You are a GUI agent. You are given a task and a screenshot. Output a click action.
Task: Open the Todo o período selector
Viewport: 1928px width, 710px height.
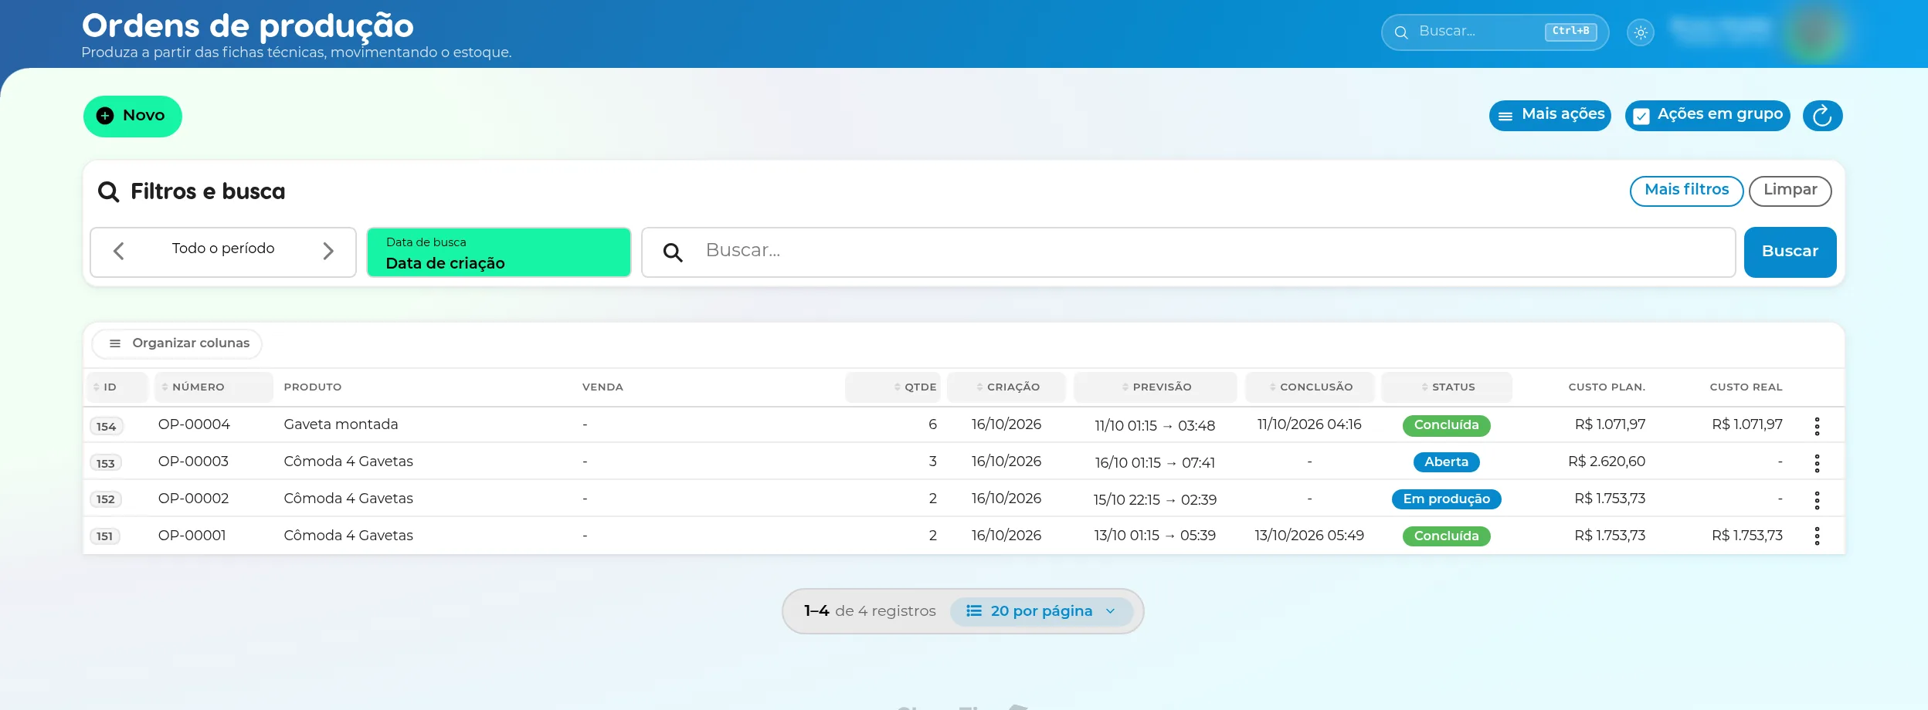(223, 248)
